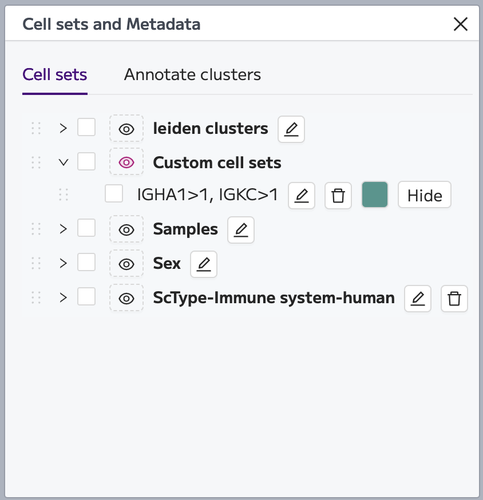This screenshot has height=500, width=483.
Task: Delete the IGHA1>1, IGKC>1 cell set
Action: 338,196
